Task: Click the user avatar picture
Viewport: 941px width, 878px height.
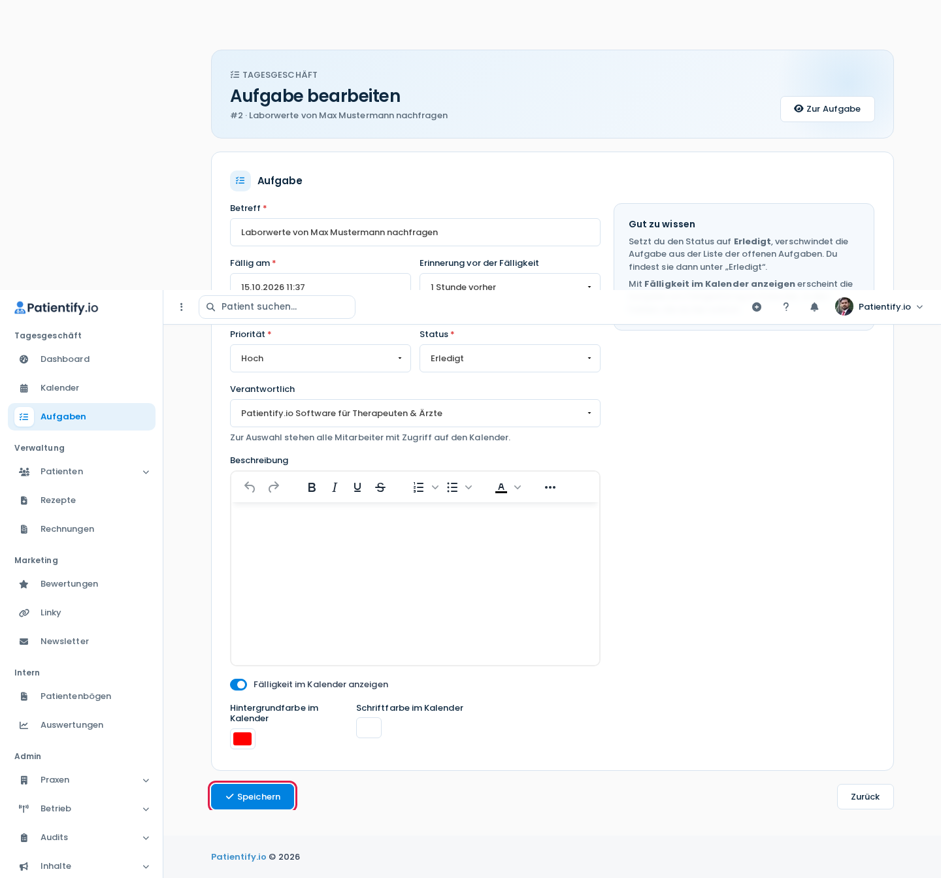Action: 844,306
